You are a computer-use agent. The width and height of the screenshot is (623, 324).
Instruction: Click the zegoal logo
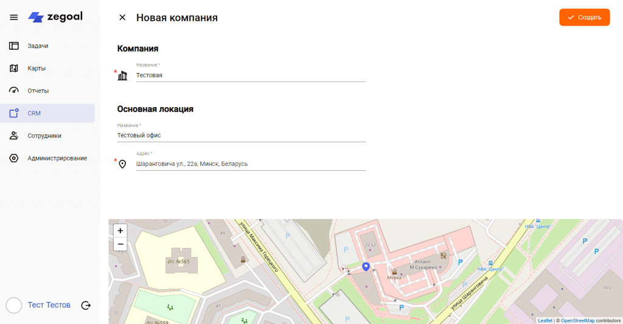pyautogui.click(x=55, y=17)
